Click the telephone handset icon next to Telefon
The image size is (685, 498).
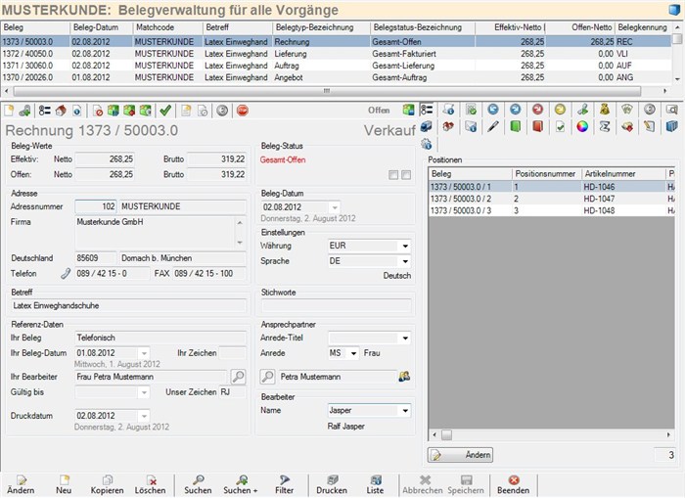66,274
